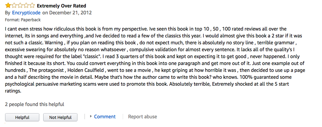Image resolution: width=322 pixels, height=127 pixels.
Task: Click the fifth empty rating star
Action: pyautogui.click(x=32, y=5)
